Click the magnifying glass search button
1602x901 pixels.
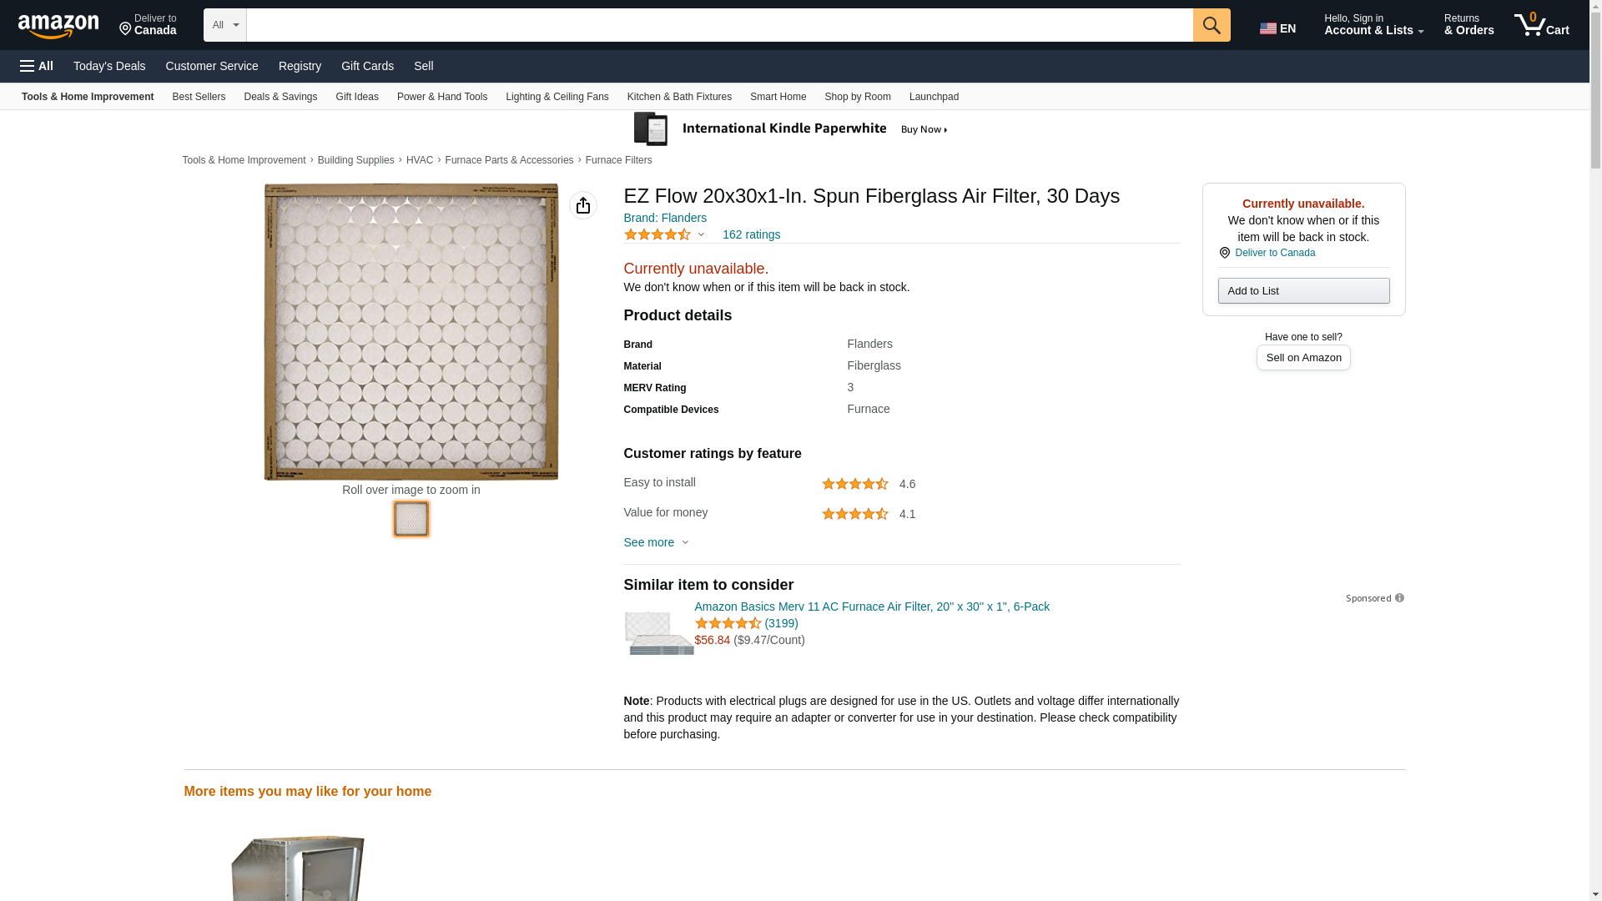point(1211,25)
